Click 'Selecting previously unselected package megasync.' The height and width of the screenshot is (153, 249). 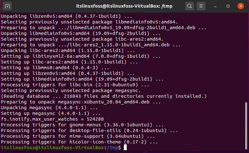(x=71, y=90)
